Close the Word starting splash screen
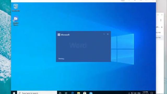167x94 pixels. [x=108, y=34]
